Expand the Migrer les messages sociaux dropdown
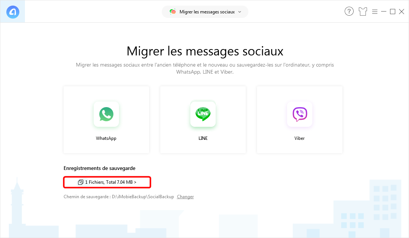Screen dimensions: 409x238 (x=205, y=12)
